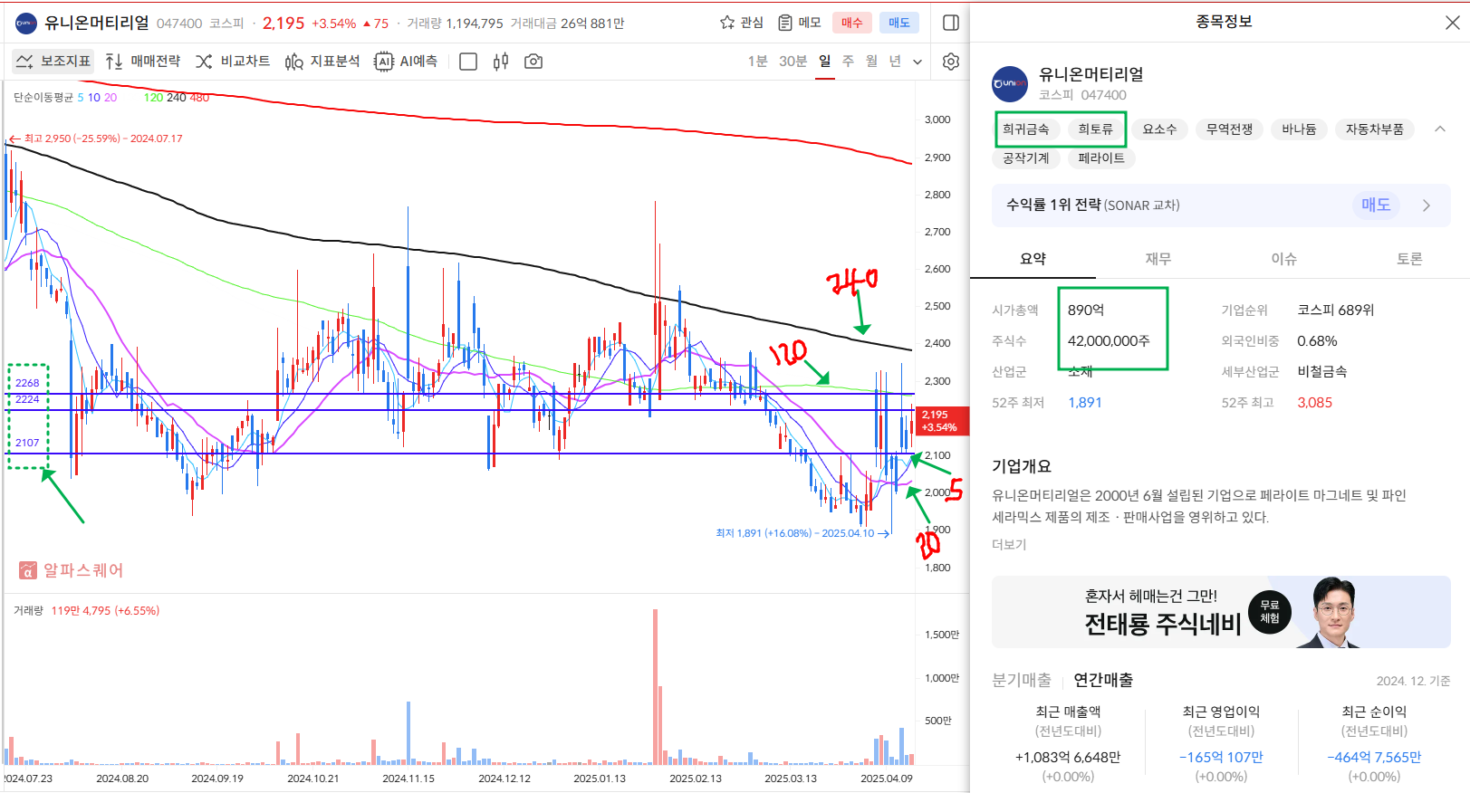1470x793 pixels.
Task: Click the 희토류 theme tag
Action: [1096, 129]
